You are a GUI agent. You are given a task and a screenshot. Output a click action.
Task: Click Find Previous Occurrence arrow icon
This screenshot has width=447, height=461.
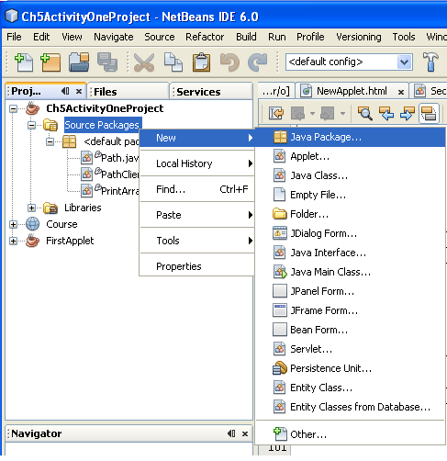point(386,114)
